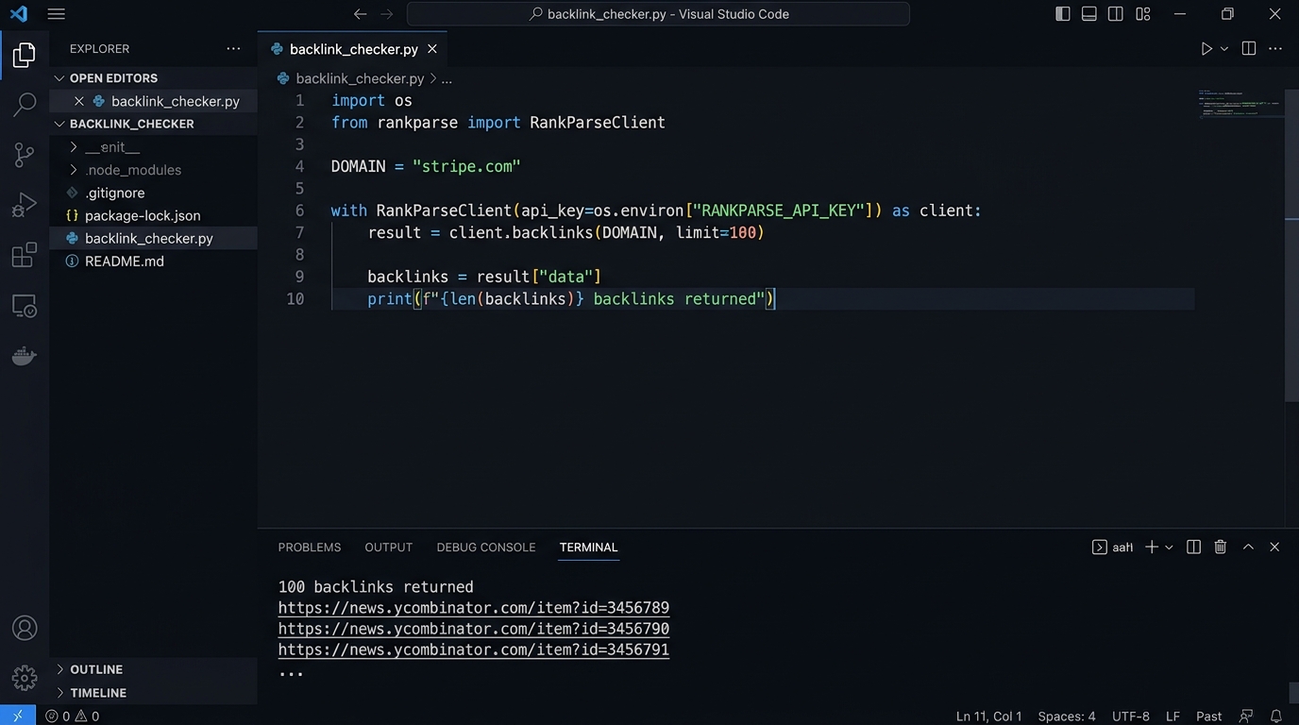Open errors and warnings status item

[73, 717]
